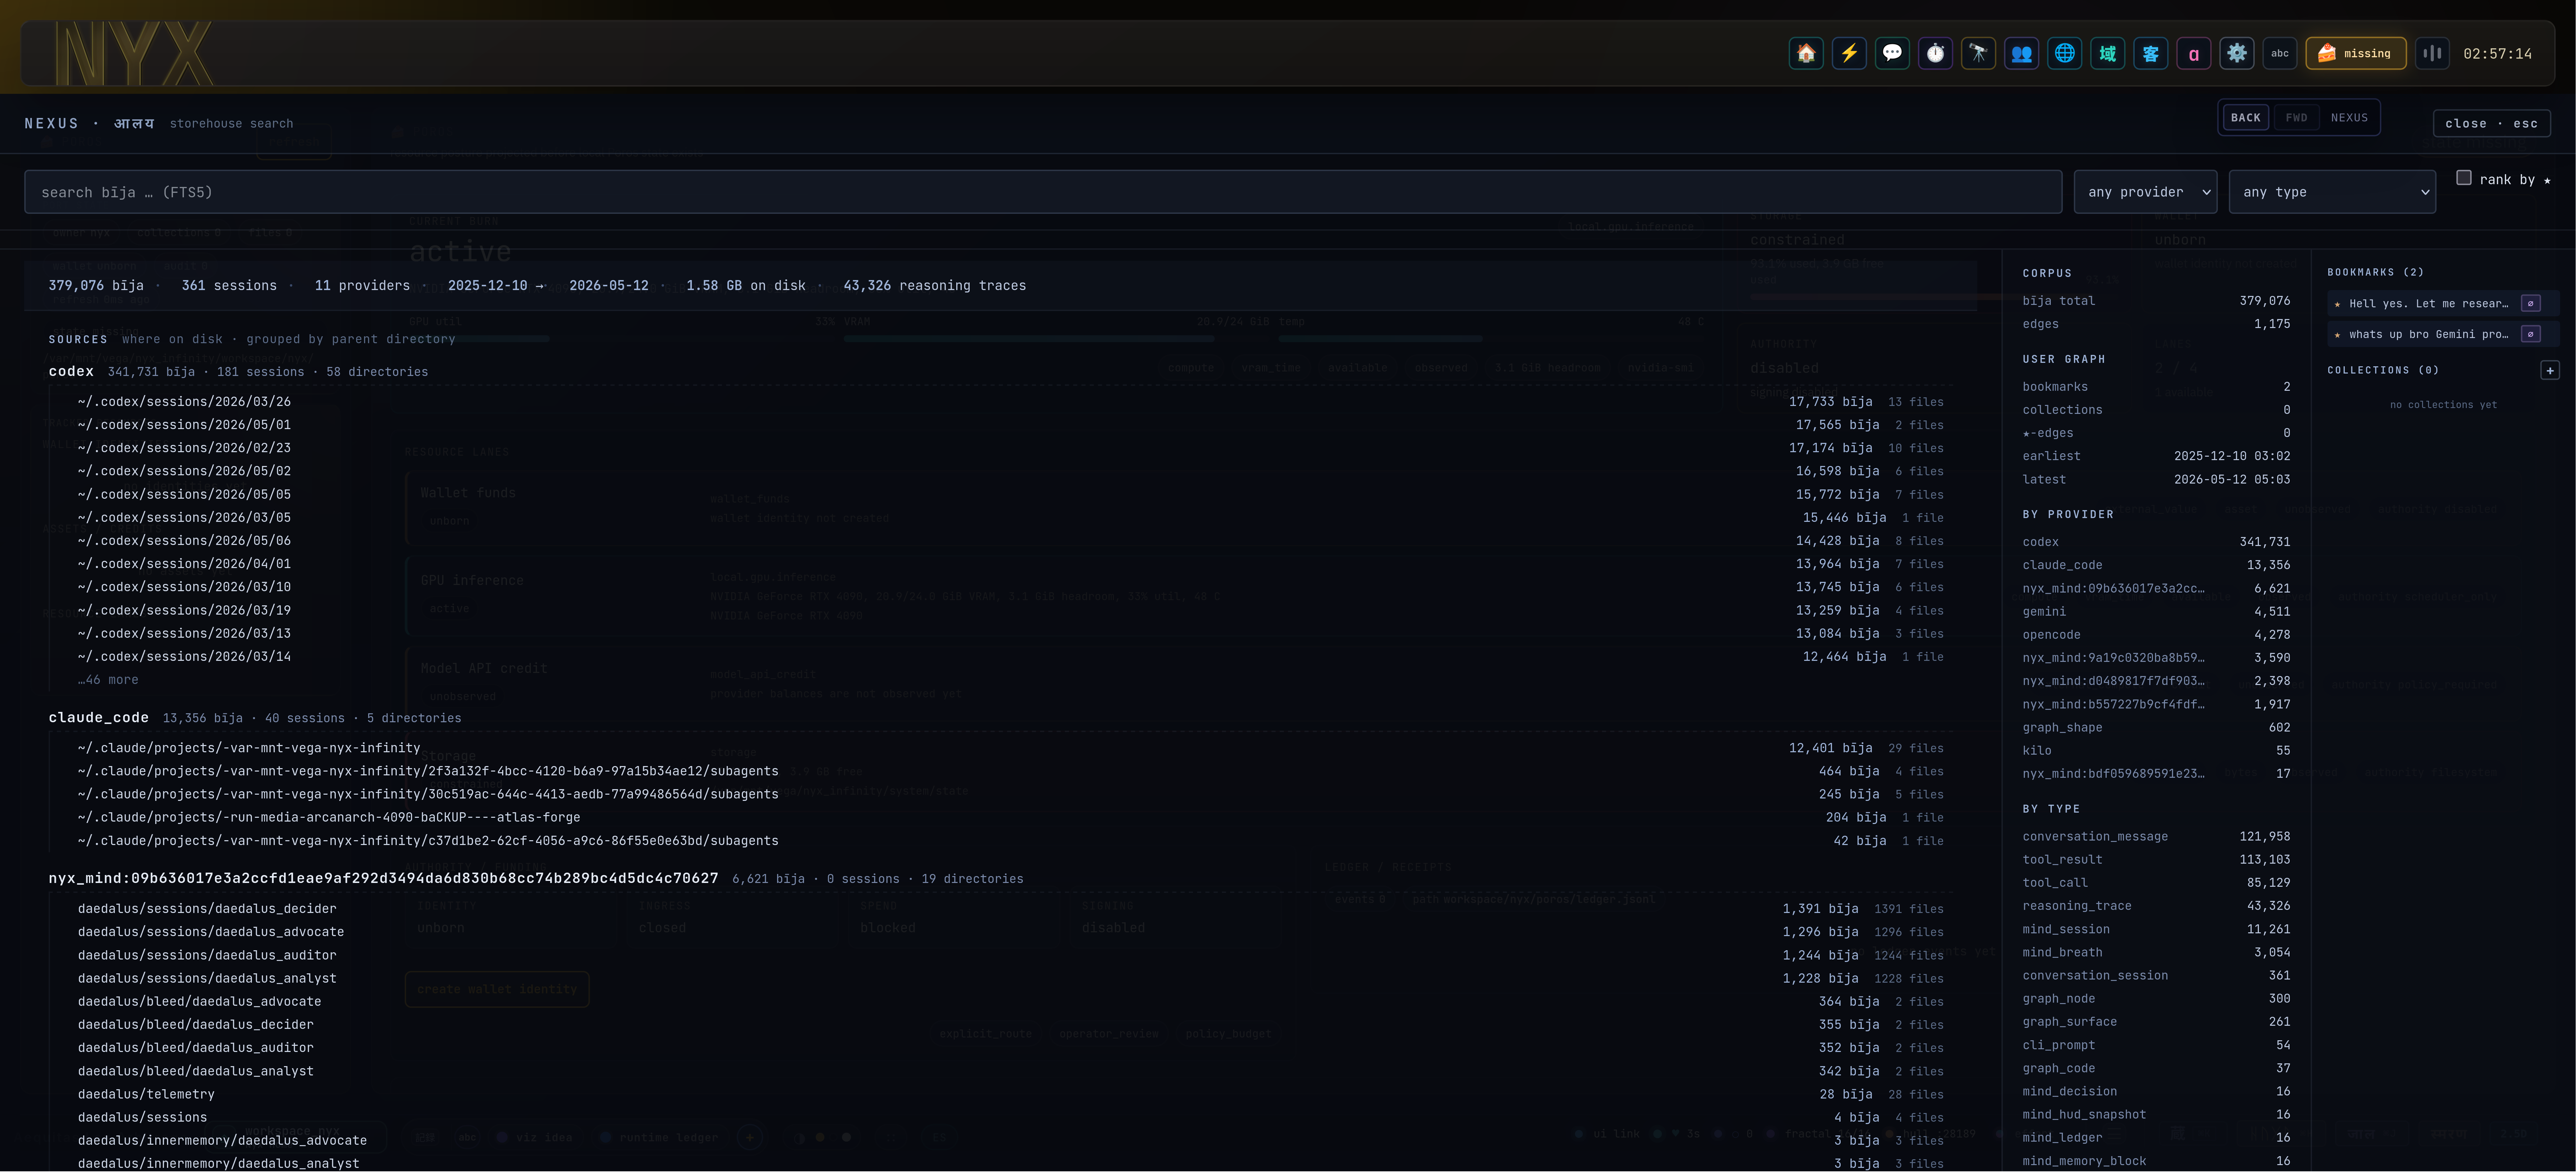Open the telescope icon
The image size is (2576, 1172).
tap(1978, 53)
